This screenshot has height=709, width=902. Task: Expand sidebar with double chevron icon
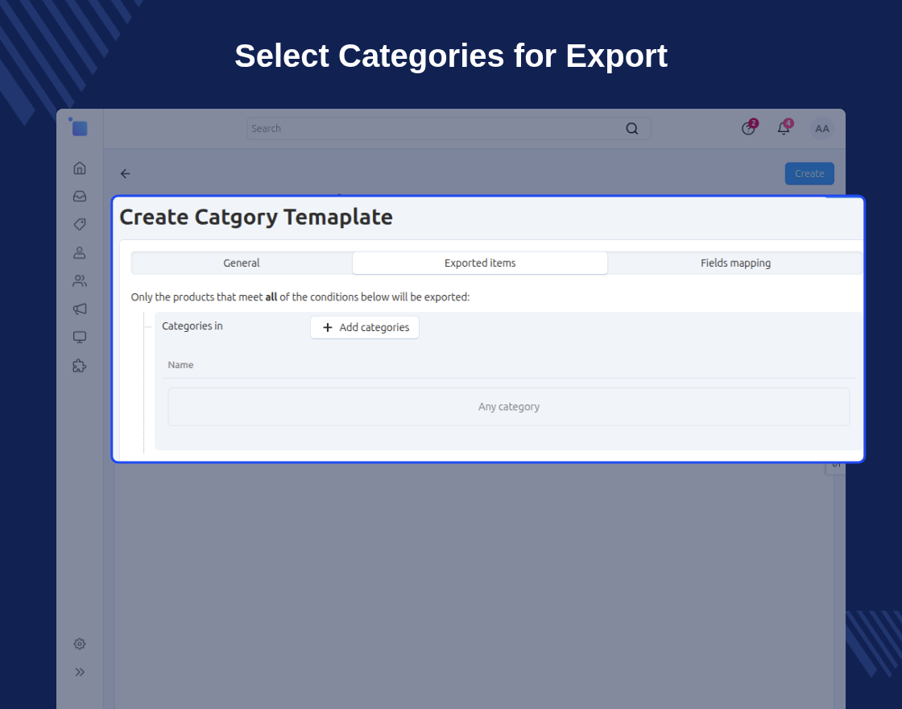pos(80,672)
